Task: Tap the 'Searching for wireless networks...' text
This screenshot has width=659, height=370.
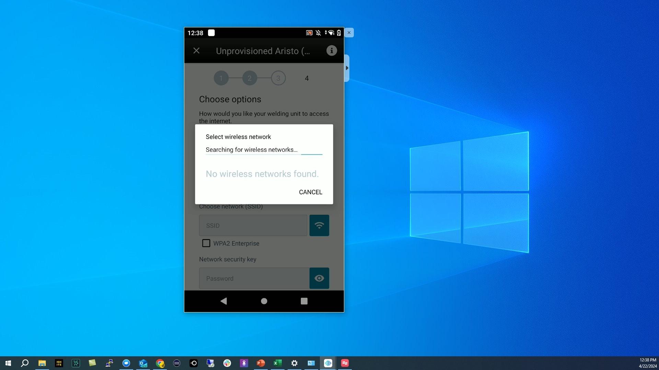Action: click(x=252, y=150)
